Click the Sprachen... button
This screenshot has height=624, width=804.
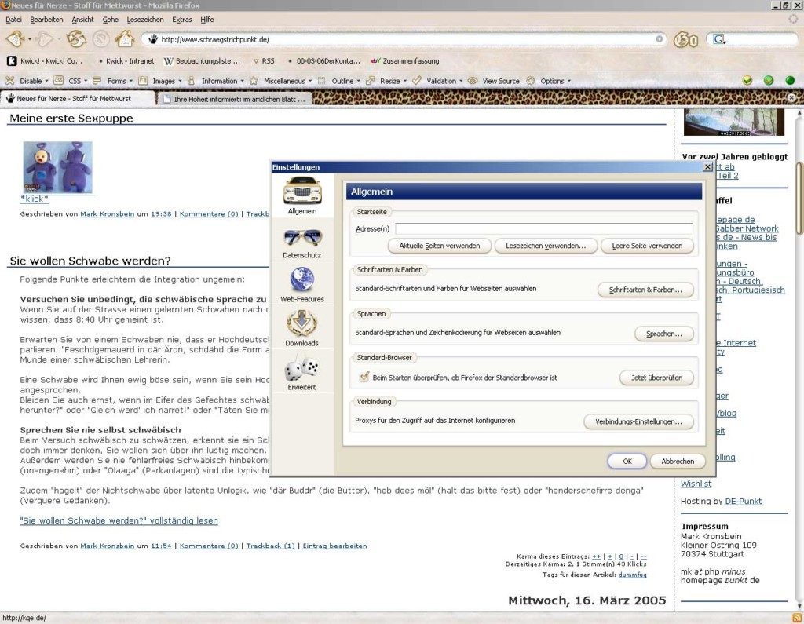[x=664, y=334]
